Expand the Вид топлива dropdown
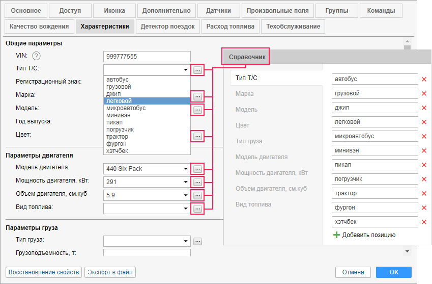The image size is (432, 284). pos(186,208)
